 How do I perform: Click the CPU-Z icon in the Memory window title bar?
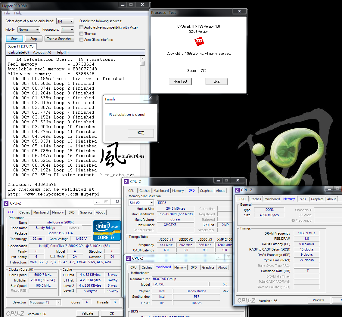pos(237,190)
